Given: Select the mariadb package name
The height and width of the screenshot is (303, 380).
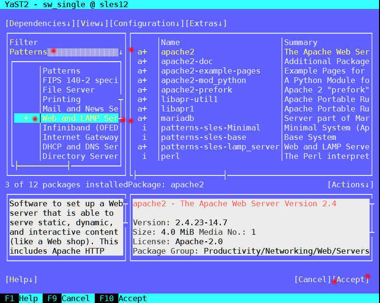Looking at the screenshot, I should (x=177, y=118).
